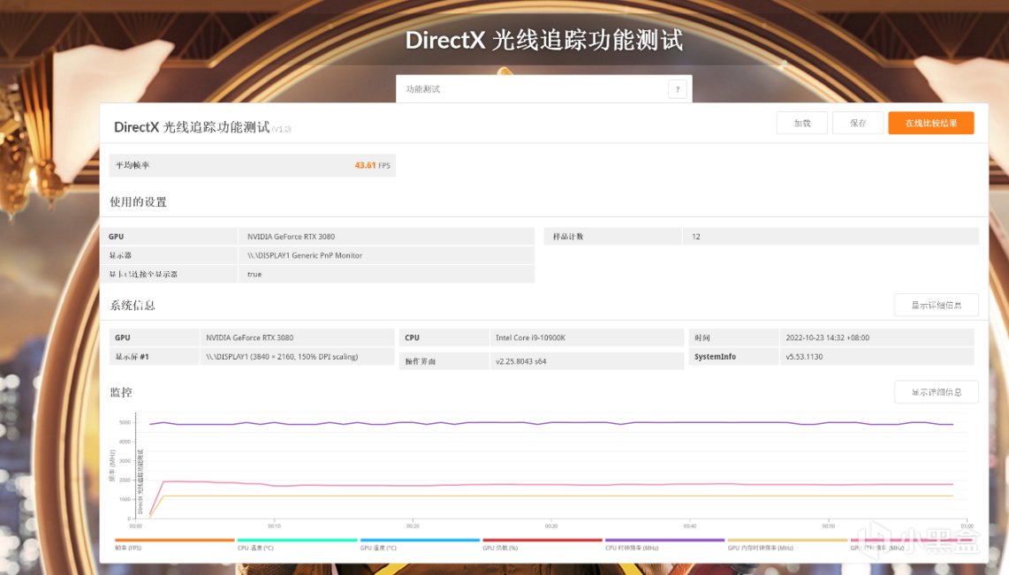Toggle the tan GPU 内存时钟频率 (MHz) legend

[787, 544]
